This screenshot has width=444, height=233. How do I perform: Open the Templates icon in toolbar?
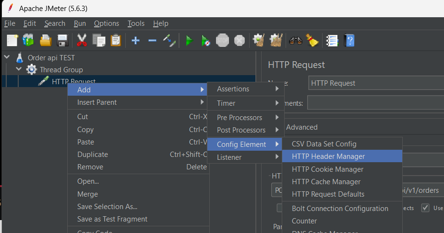[x=28, y=40]
